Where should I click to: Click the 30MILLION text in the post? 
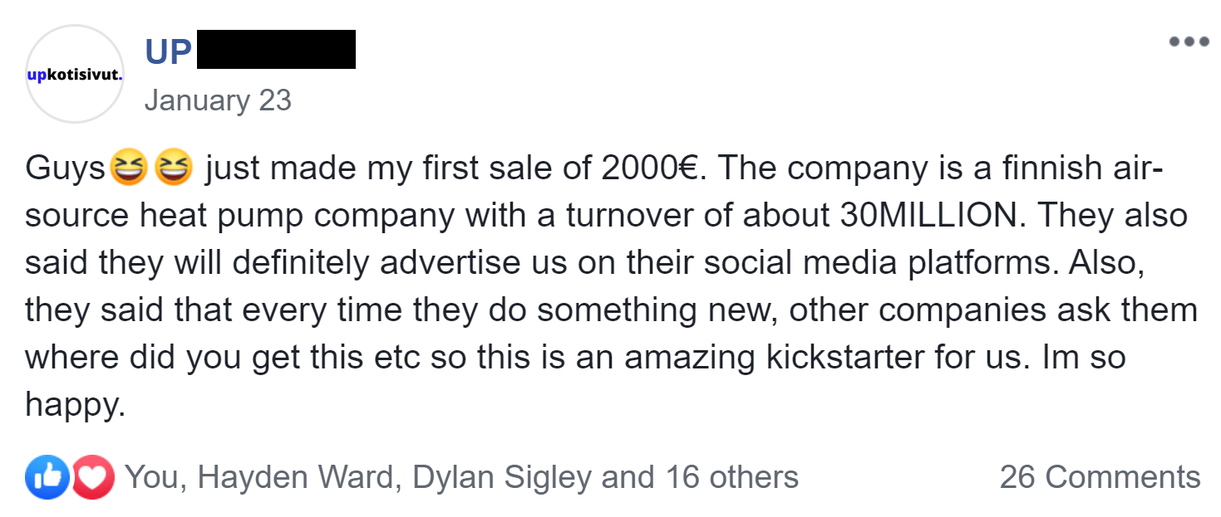924,216
